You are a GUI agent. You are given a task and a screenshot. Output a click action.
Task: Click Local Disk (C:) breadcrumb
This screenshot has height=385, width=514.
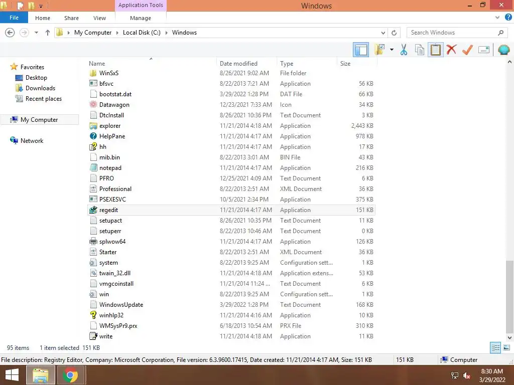click(x=142, y=33)
